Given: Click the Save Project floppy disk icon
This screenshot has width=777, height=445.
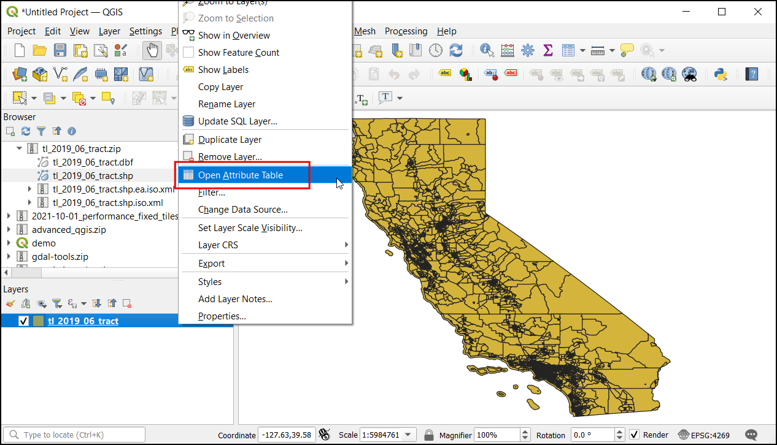Looking at the screenshot, I should pos(60,50).
